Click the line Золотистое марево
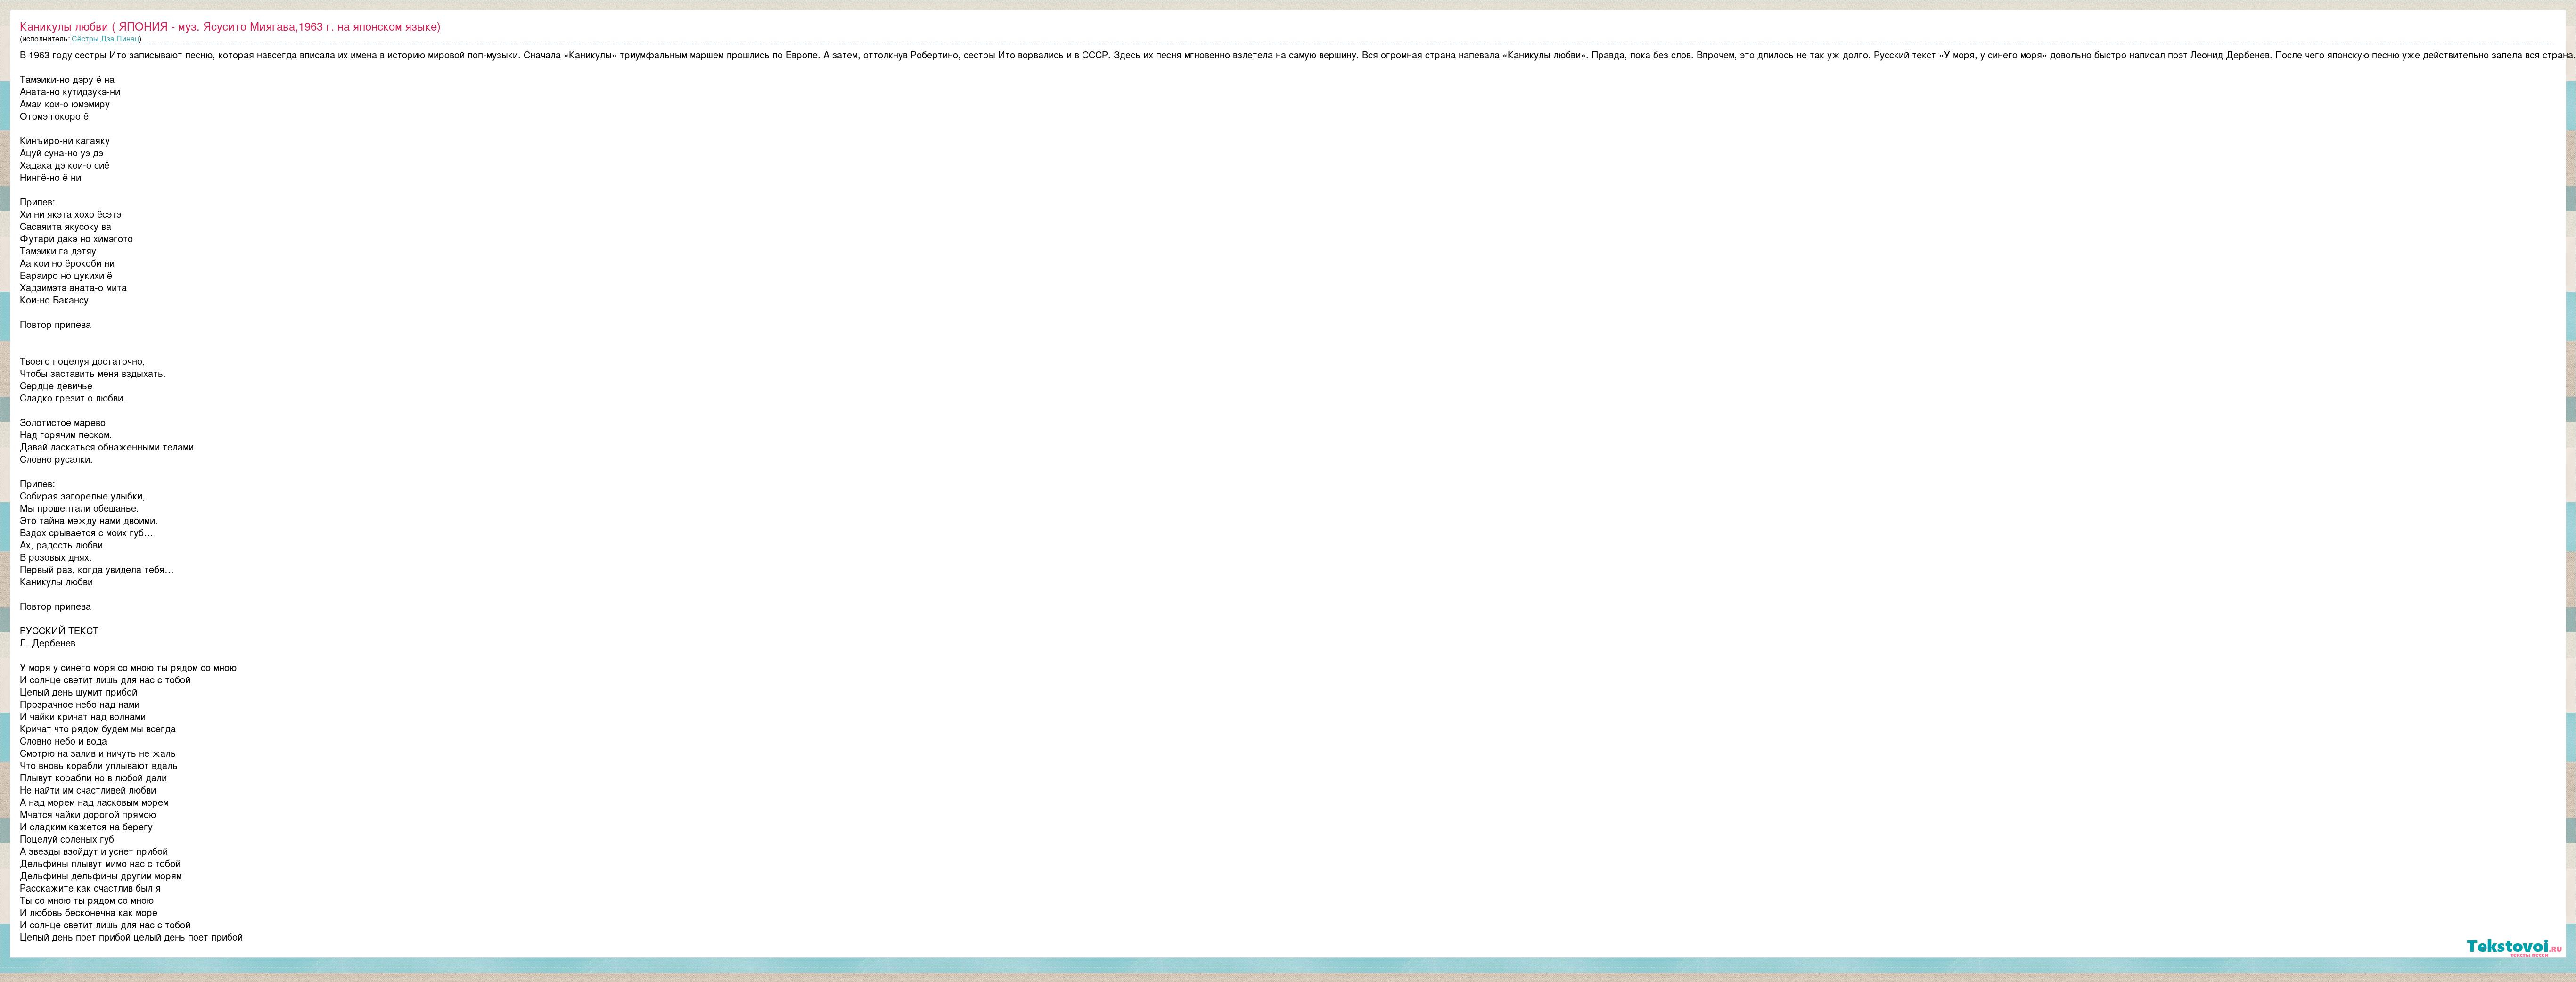 point(62,423)
